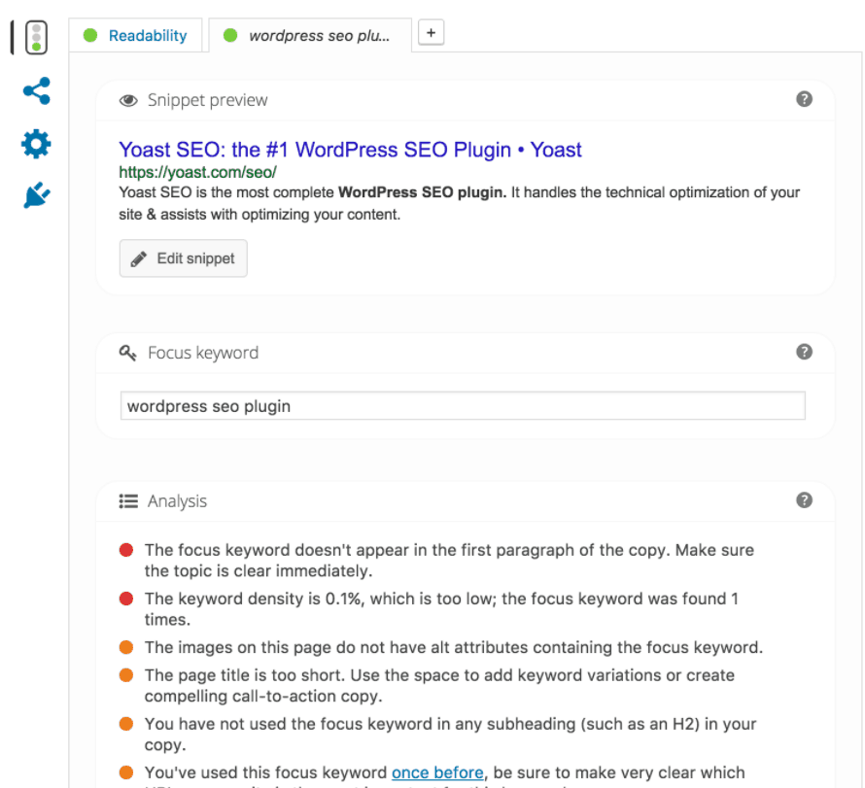Click the eye icon beside Snippet preview

click(128, 100)
